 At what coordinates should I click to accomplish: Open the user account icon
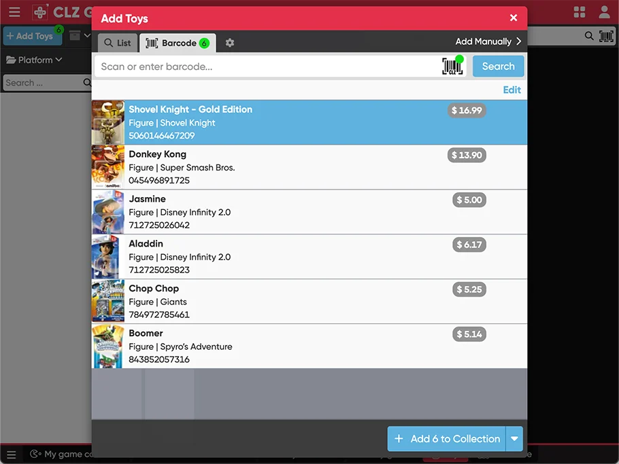[604, 12]
